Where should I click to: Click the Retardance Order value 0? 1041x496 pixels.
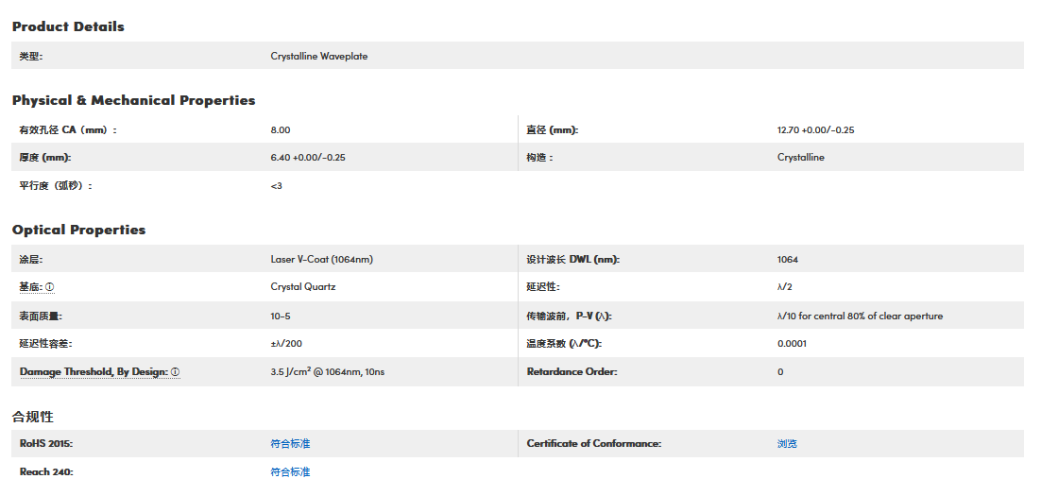click(780, 372)
